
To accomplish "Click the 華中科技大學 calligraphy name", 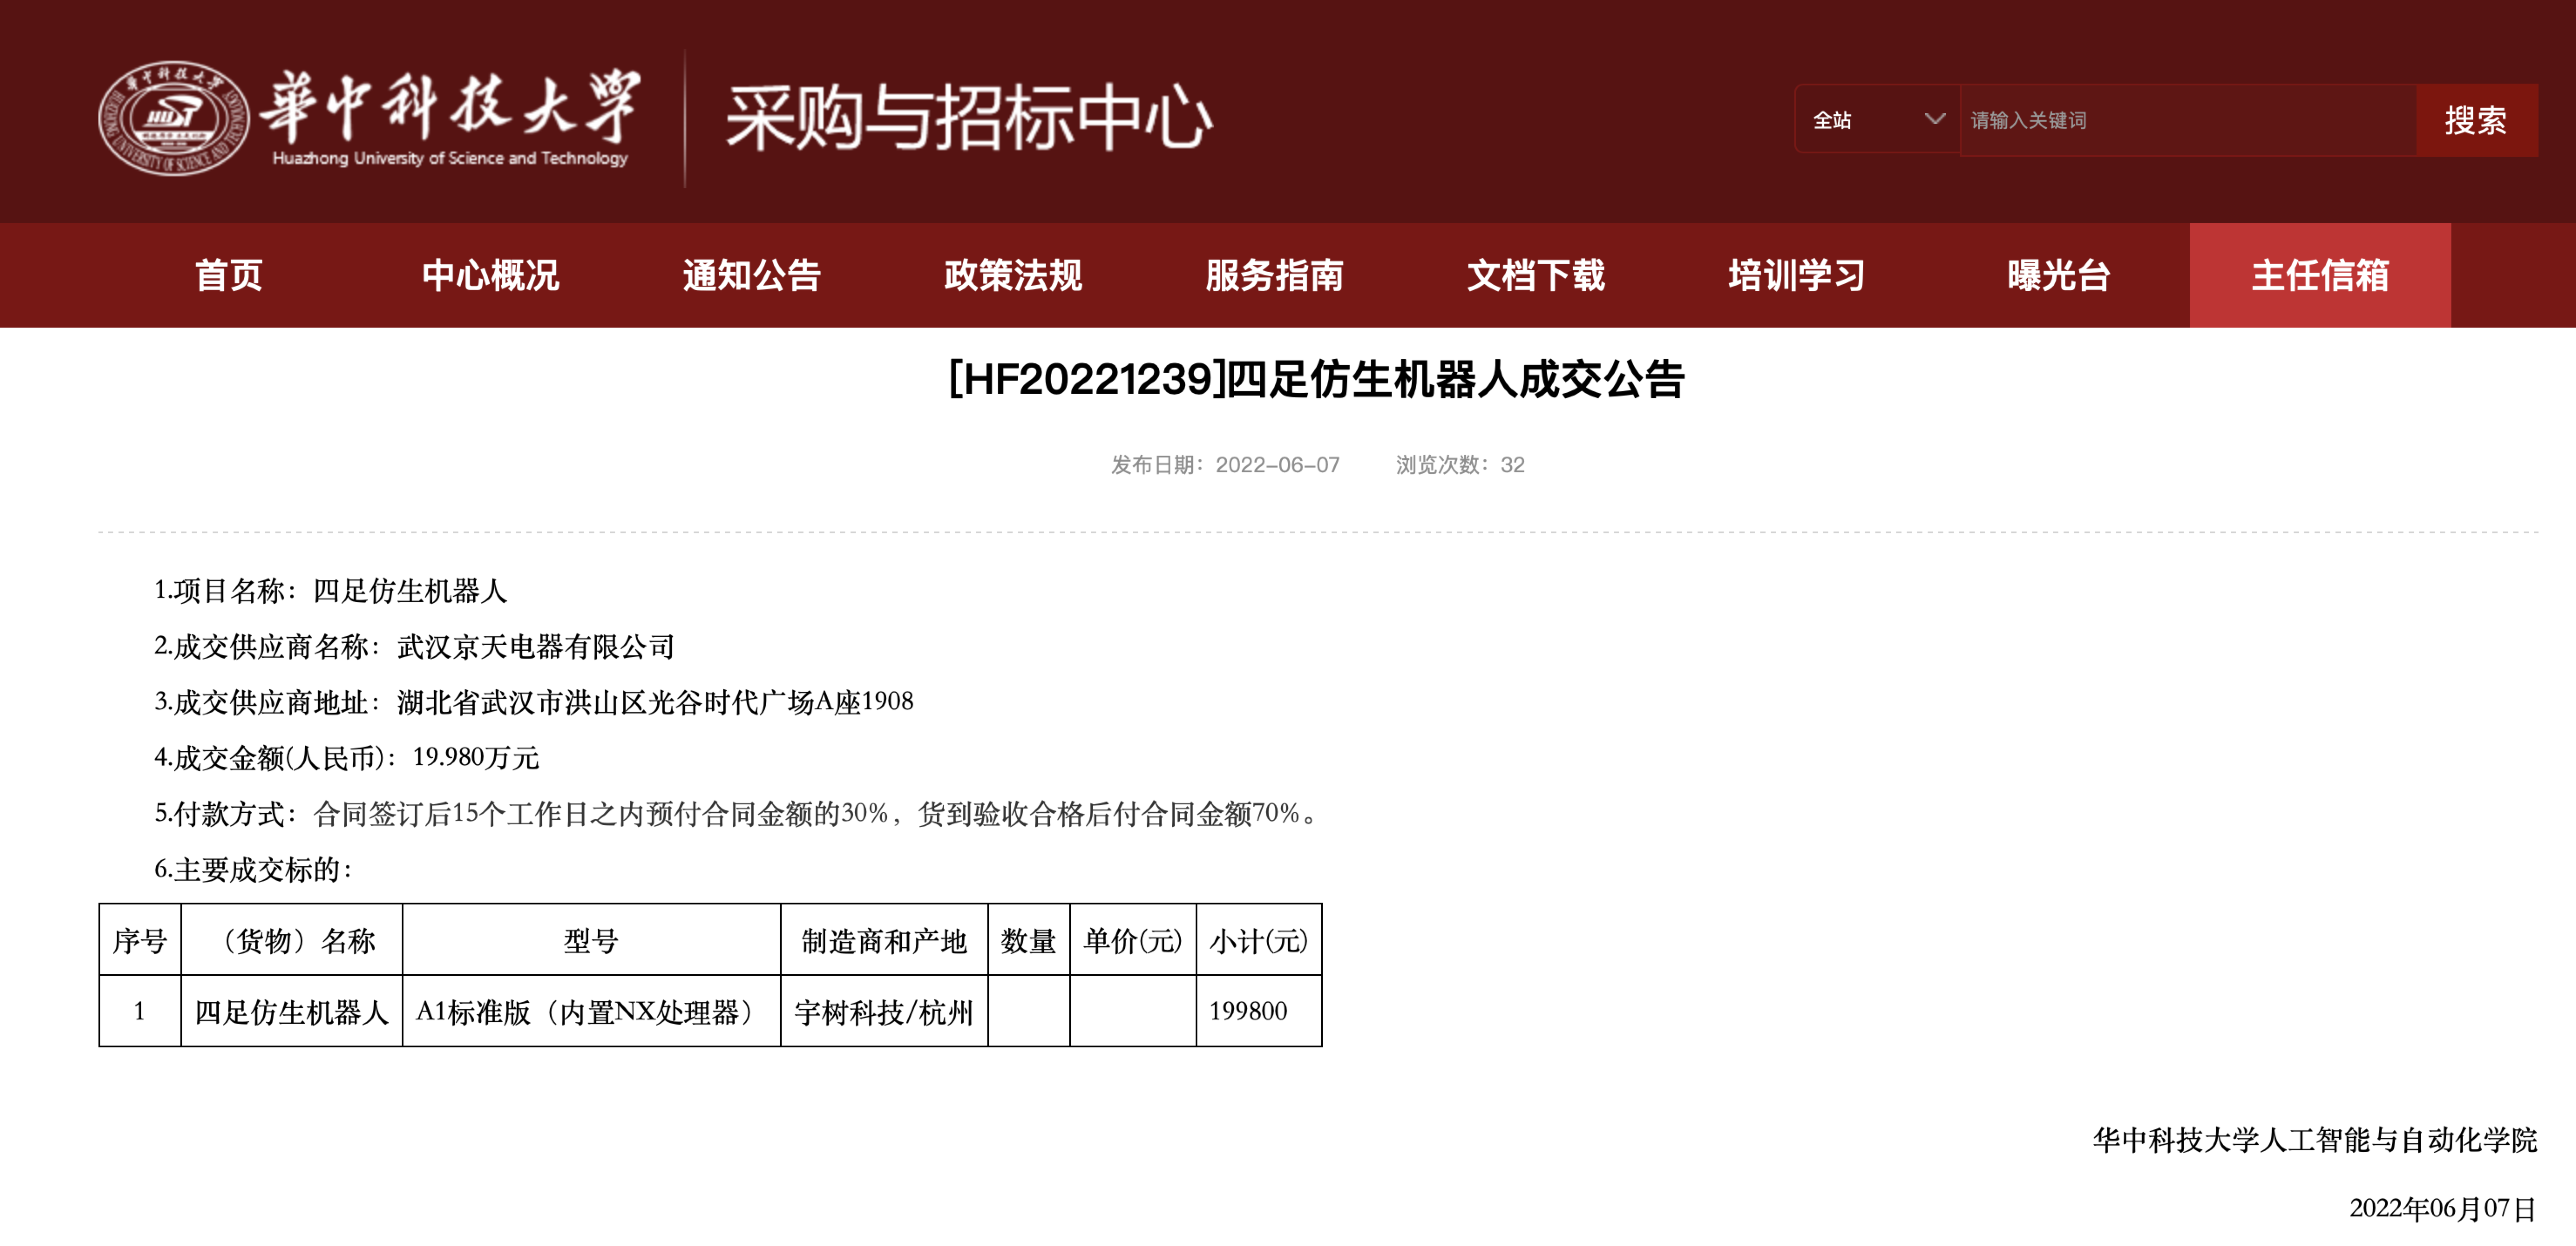I will [x=450, y=105].
